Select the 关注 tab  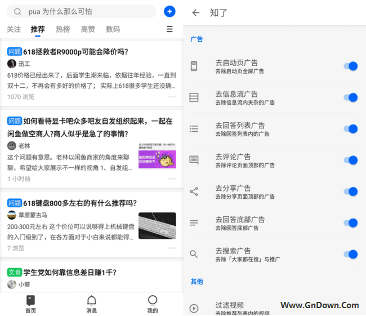coord(14,29)
